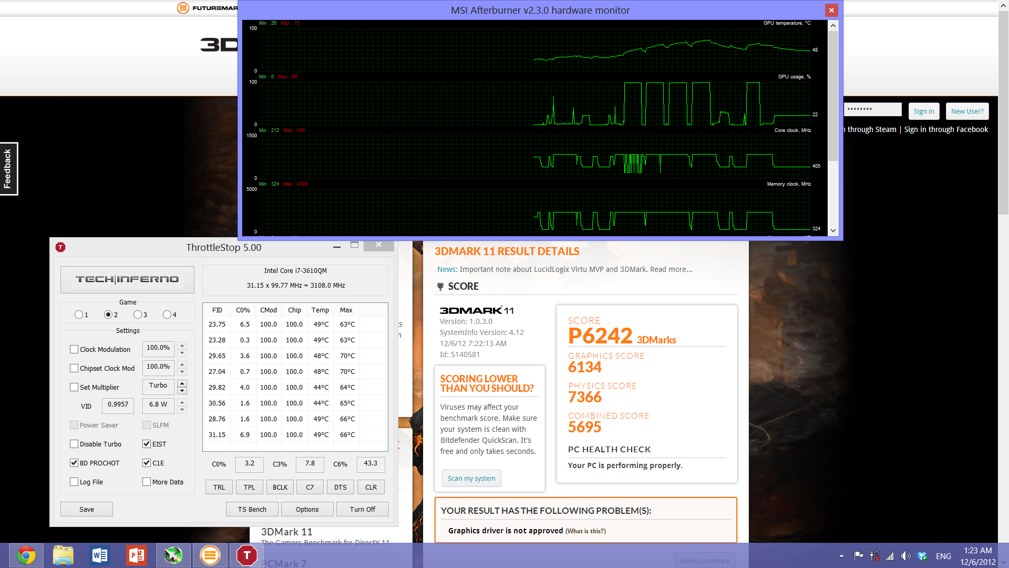Maximize the ThrottleStop window
Viewport: 1009px width, 568px height.
coord(355,245)
